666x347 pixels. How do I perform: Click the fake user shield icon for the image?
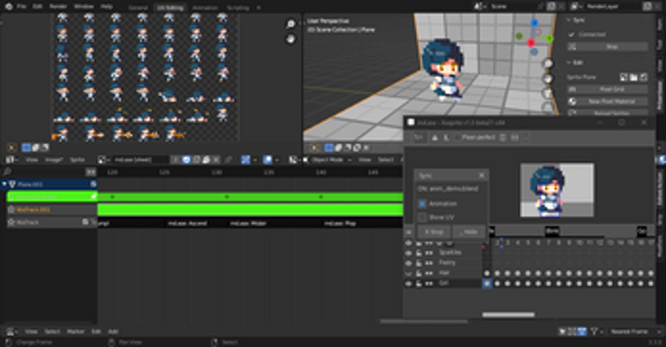[186, 160]
